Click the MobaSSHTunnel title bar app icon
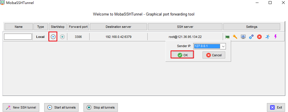The height and width of the screenshot is (112, 288). pos(2,3)
